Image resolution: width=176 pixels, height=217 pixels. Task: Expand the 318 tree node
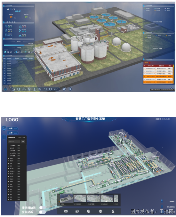[9, 164]
